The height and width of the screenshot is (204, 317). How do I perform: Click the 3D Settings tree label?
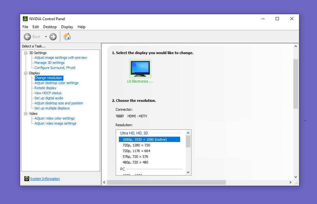click(38, 53)
